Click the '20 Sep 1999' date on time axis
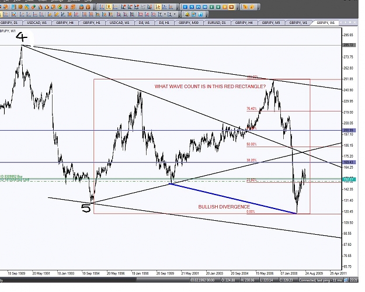This screenshot has width=365, height=292. coord(165,273)
